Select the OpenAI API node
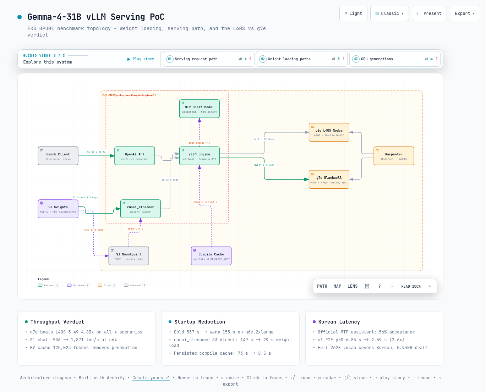 point(135,156)
